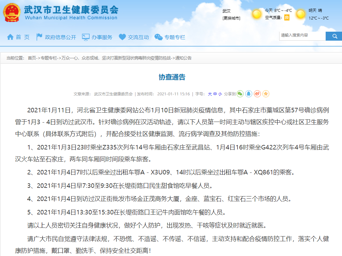
Task: Share the notice to WeChat
Action: coord(240,94)
